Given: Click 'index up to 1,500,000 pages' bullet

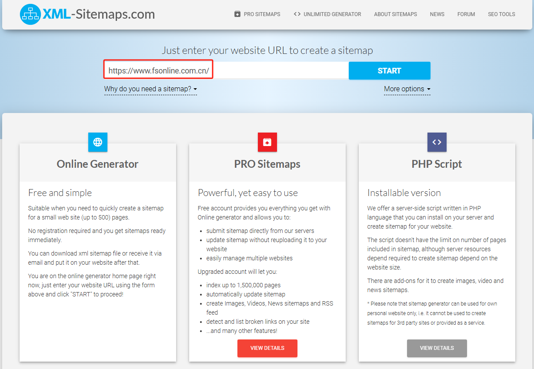Looking at the screenshot, I should [244, 285].
